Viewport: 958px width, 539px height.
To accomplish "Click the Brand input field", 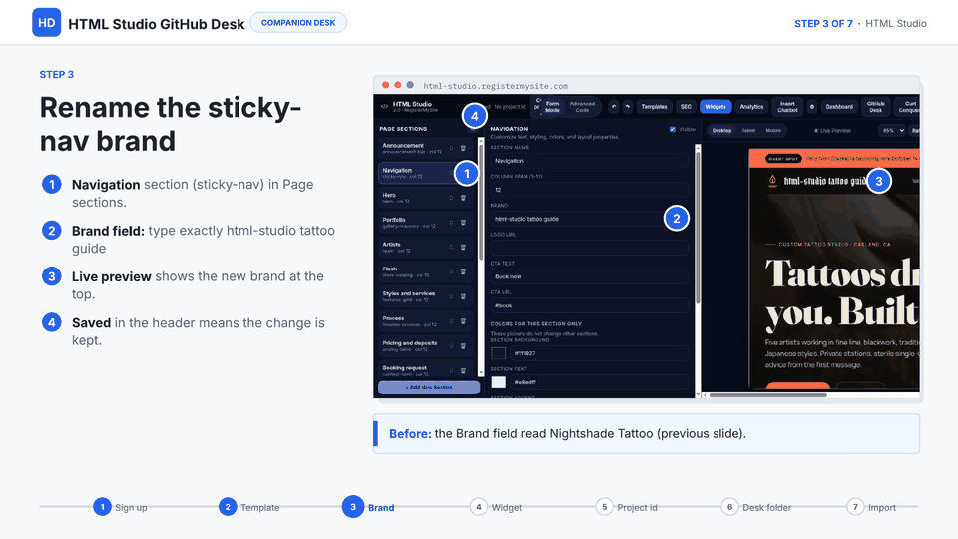I will (590, 219).
